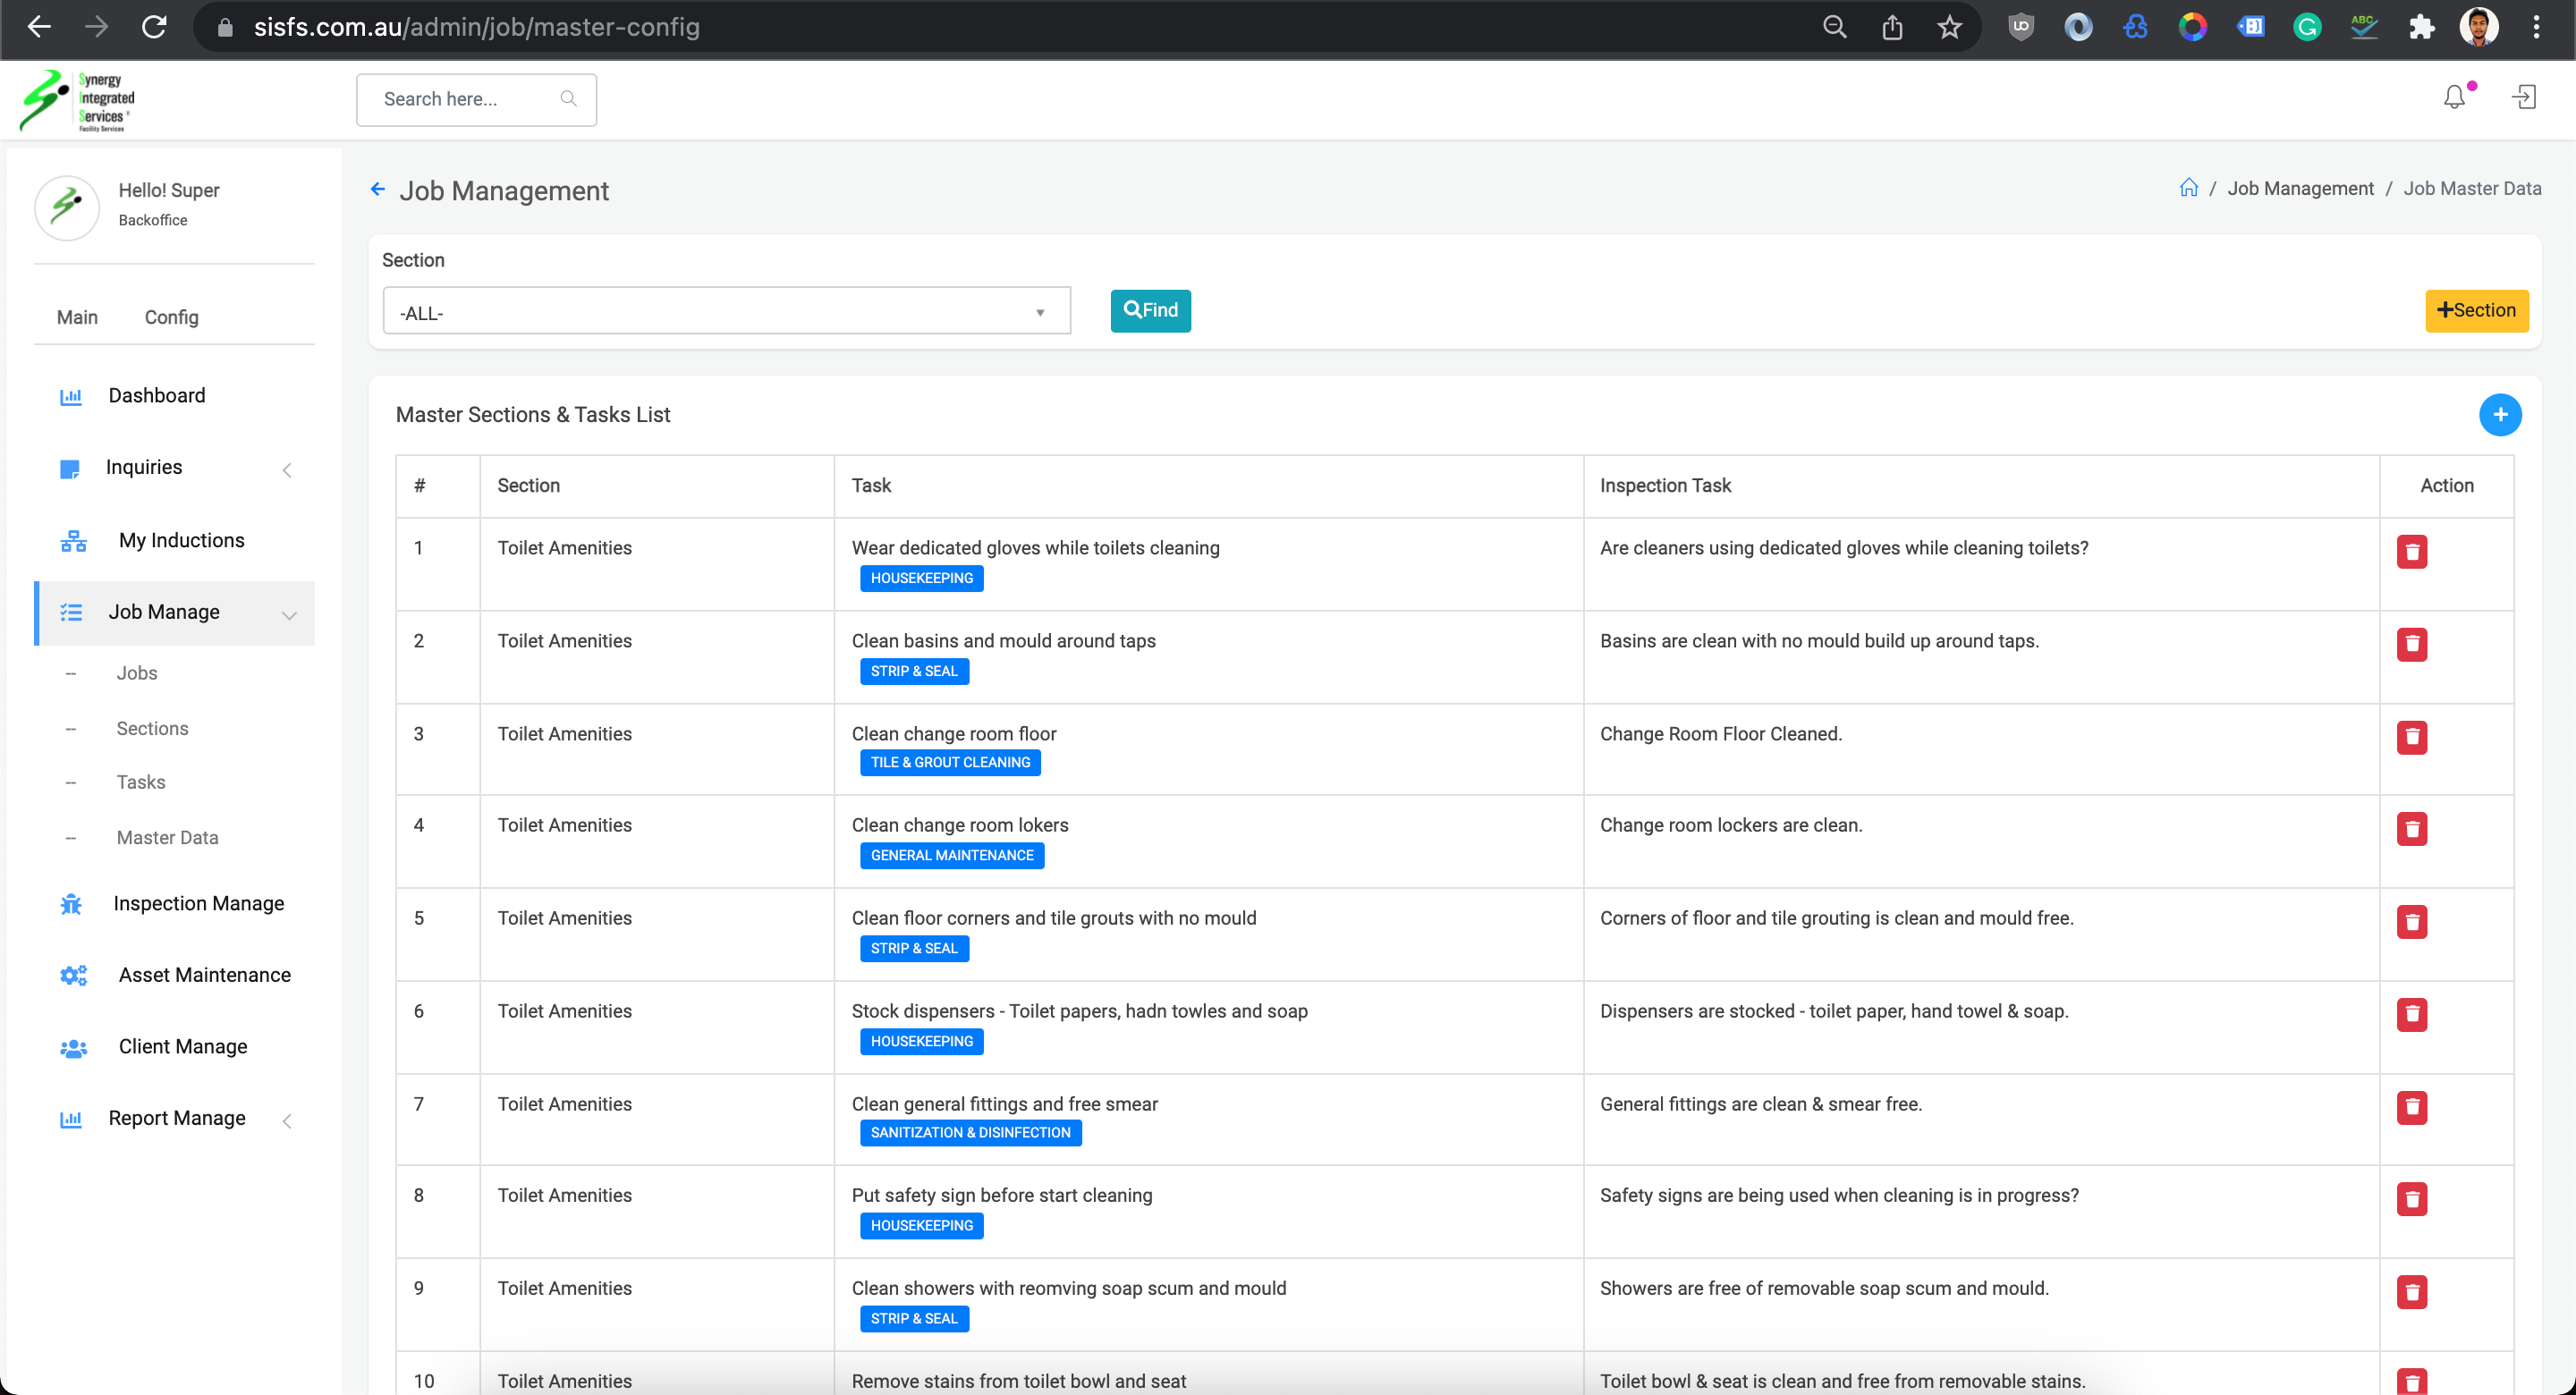This screenshot has width=2576, height=1395.
Task: Click the yellow +Section button
Action: coord(2476,310)
